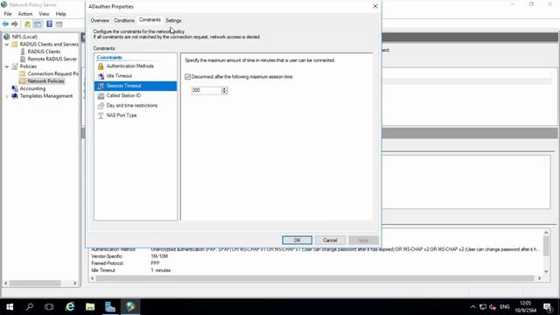Click the Cancel button
Image resolution: width=560 pixels, height=315 pixels.
click(x=331, y=241)
